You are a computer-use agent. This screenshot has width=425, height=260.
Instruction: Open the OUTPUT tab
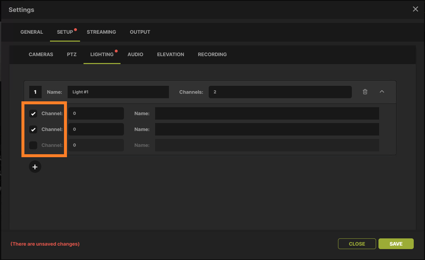pos(140,32)
